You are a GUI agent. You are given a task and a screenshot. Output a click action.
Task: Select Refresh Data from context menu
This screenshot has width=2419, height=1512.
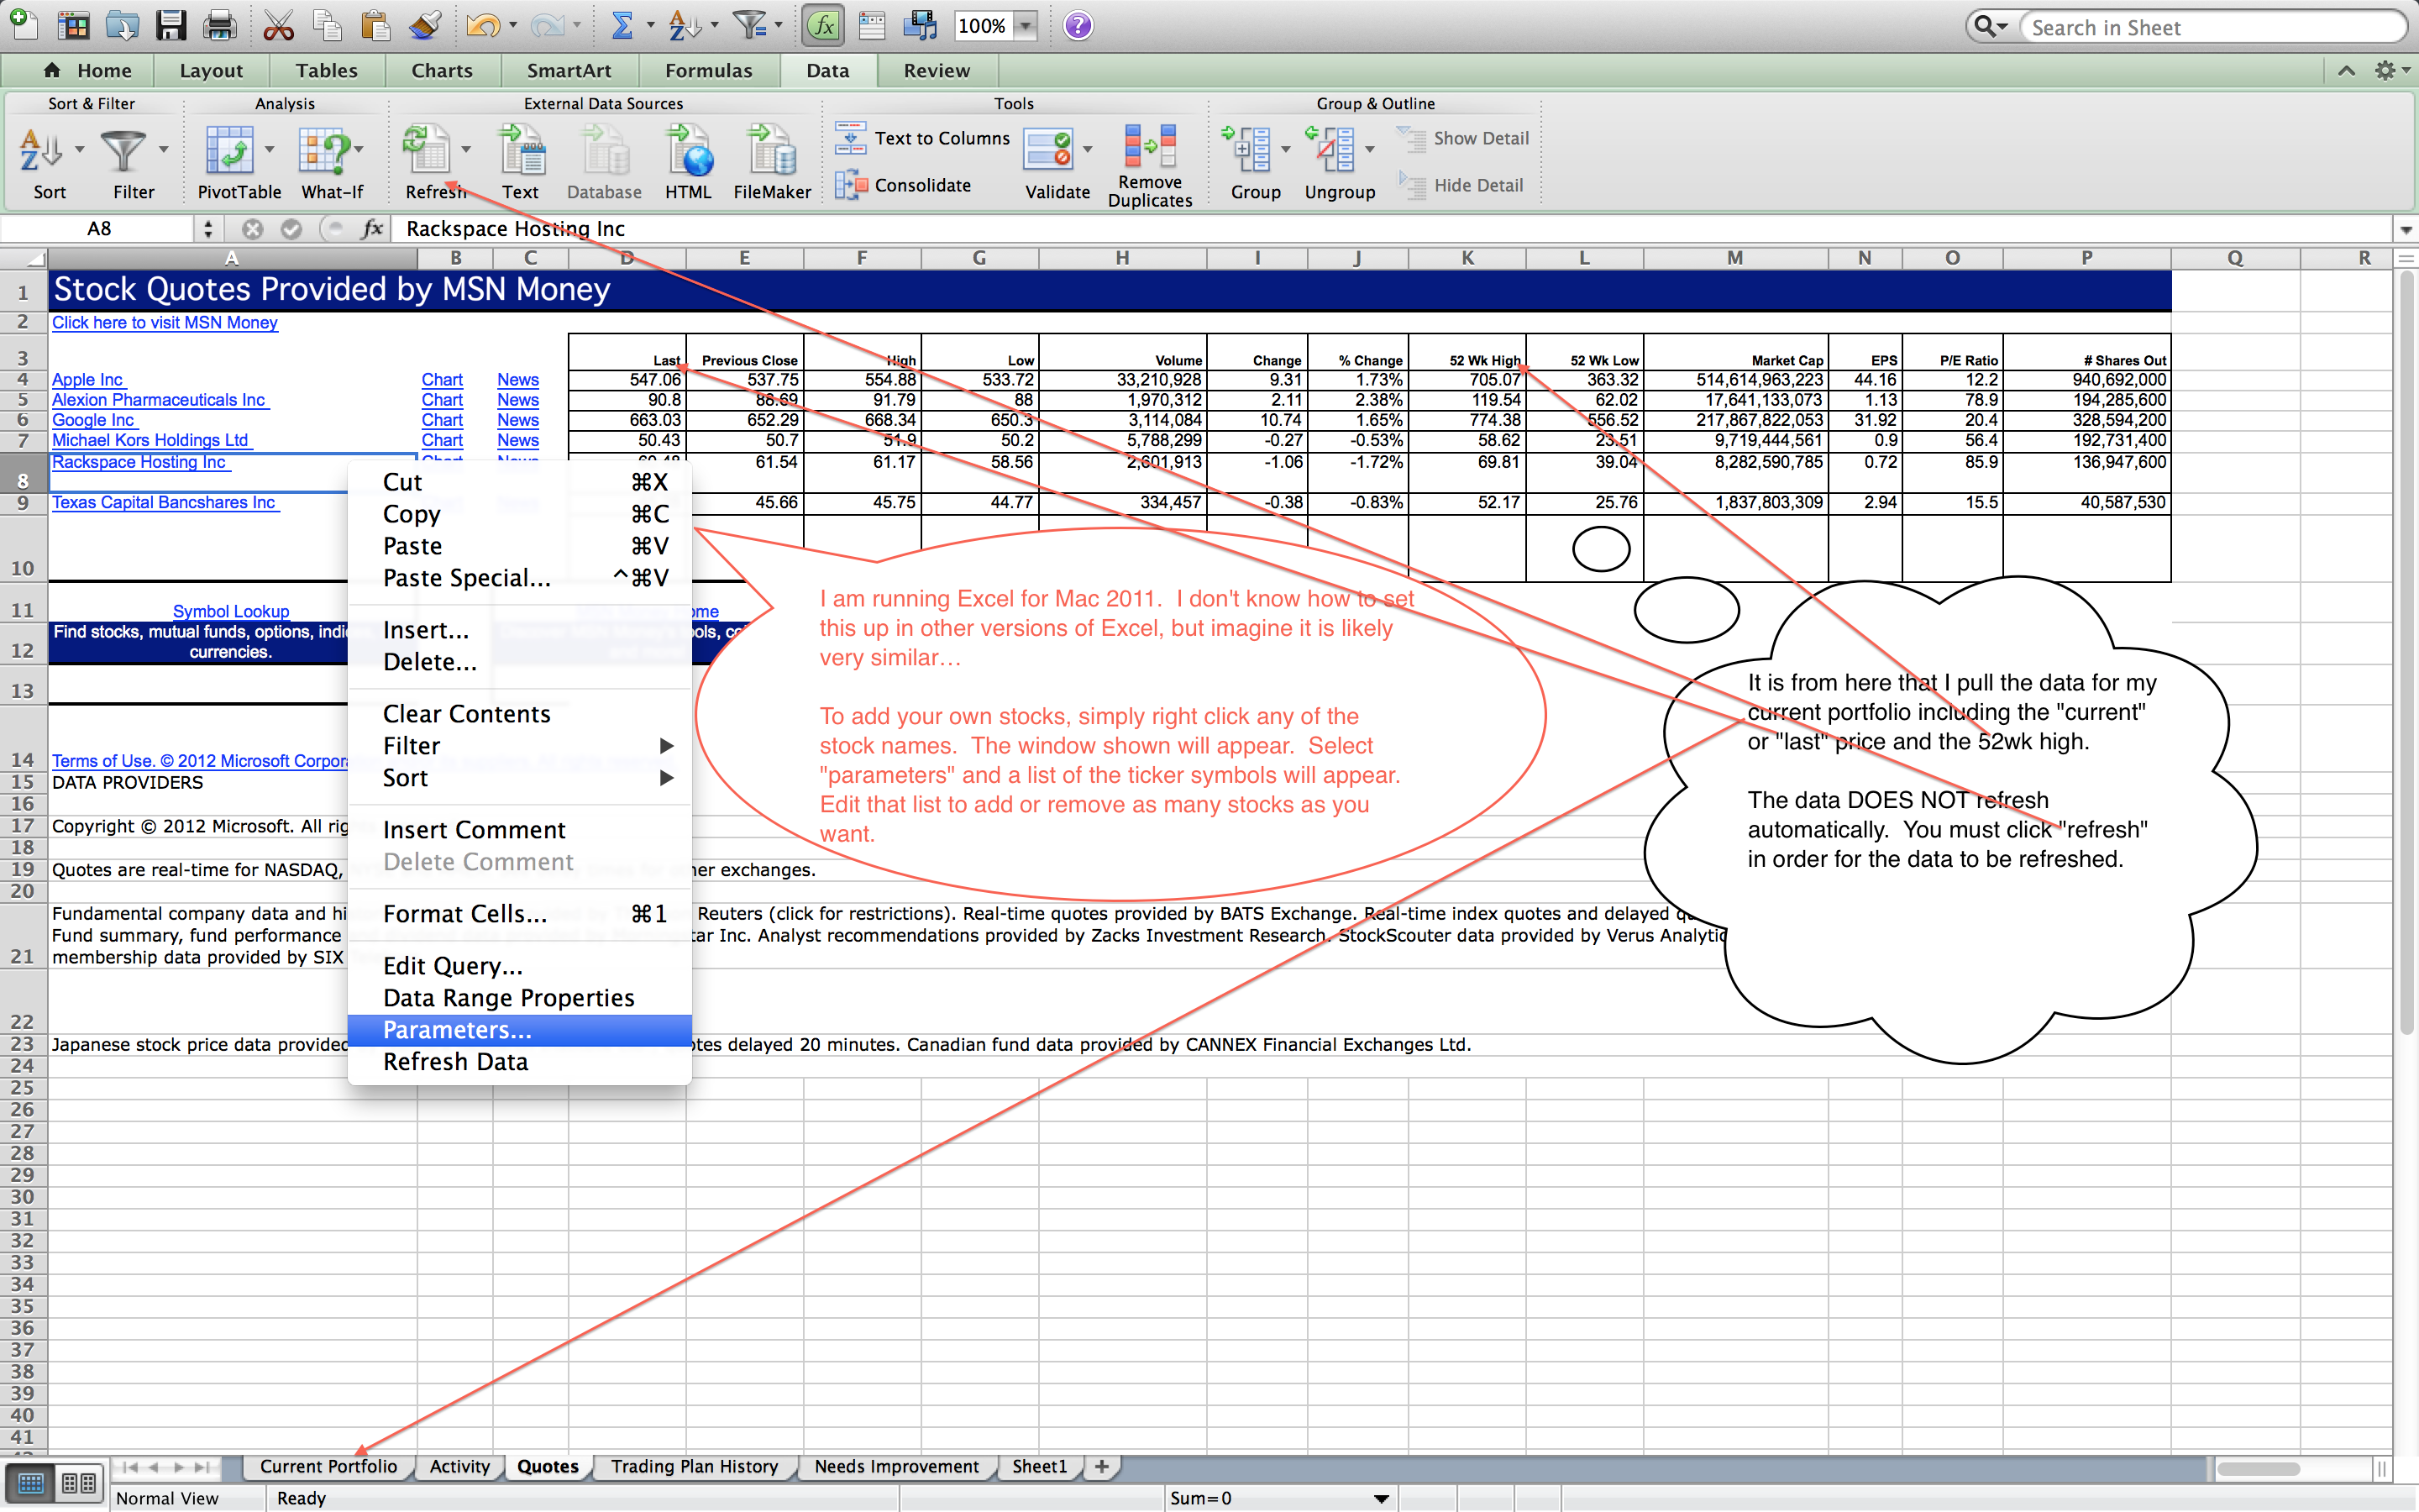pyautogui.click(x=454, y=1061)
